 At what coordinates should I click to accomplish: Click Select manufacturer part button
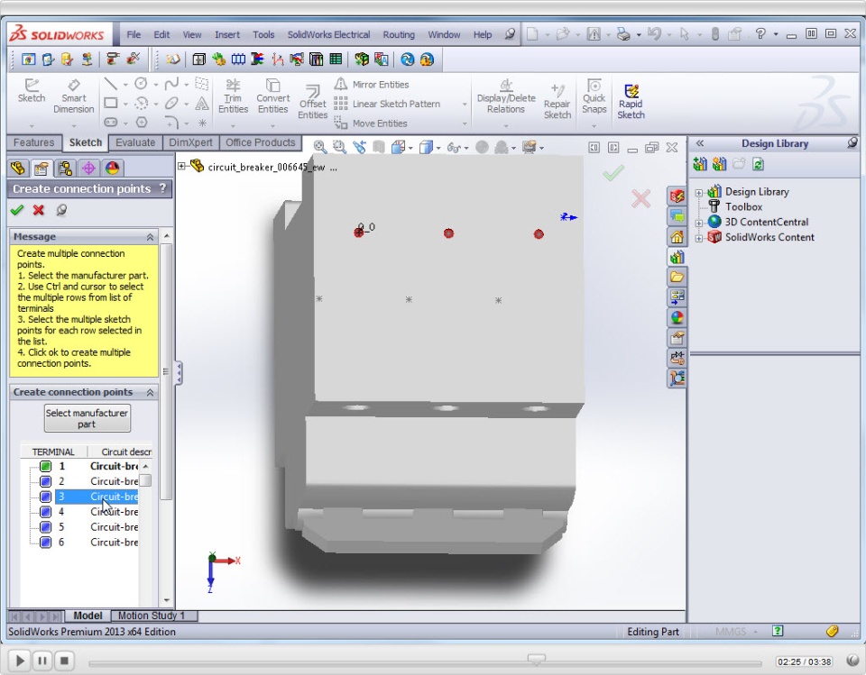click(88, 418)
